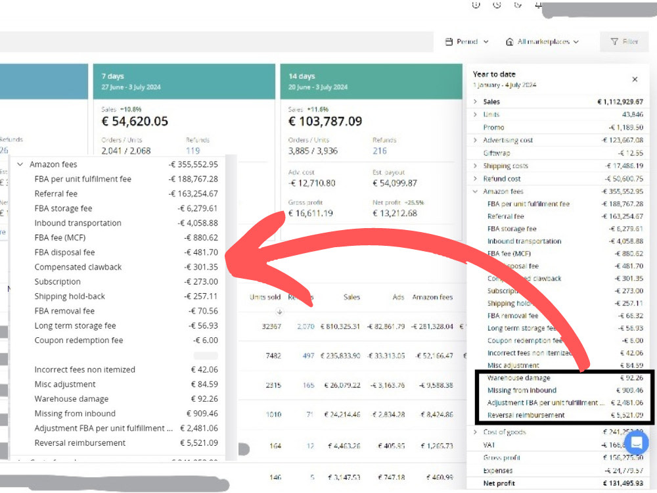Expand Cost of goods row
657x493 pixels.
475,432
